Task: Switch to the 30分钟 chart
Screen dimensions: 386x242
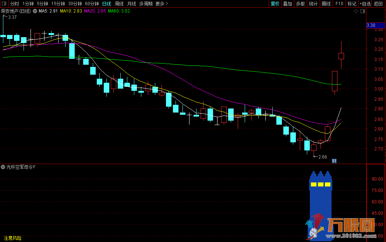Action: point(75,4)
